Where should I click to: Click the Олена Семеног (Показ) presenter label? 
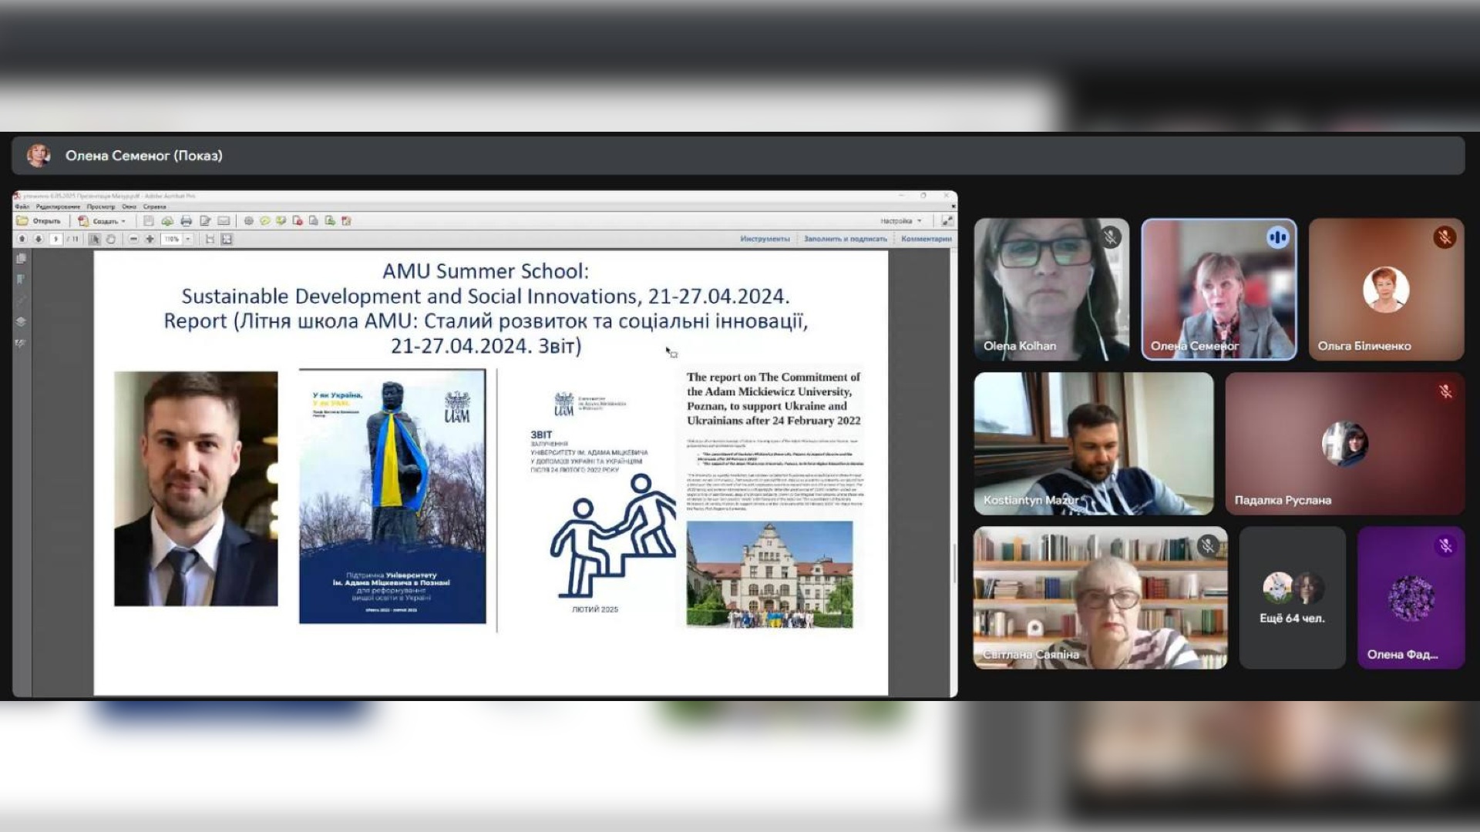143,156
